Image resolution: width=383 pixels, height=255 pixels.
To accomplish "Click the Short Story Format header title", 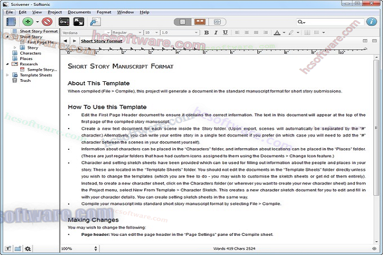I will point(102,41).
